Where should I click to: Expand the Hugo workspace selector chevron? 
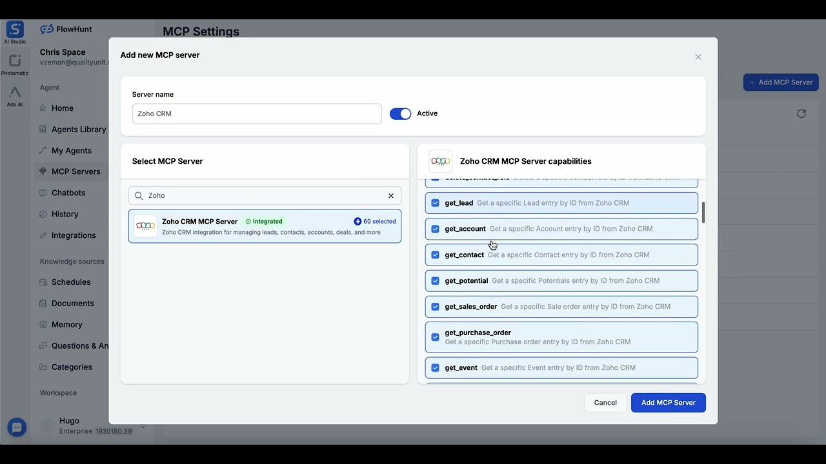[x=143, y=426]
